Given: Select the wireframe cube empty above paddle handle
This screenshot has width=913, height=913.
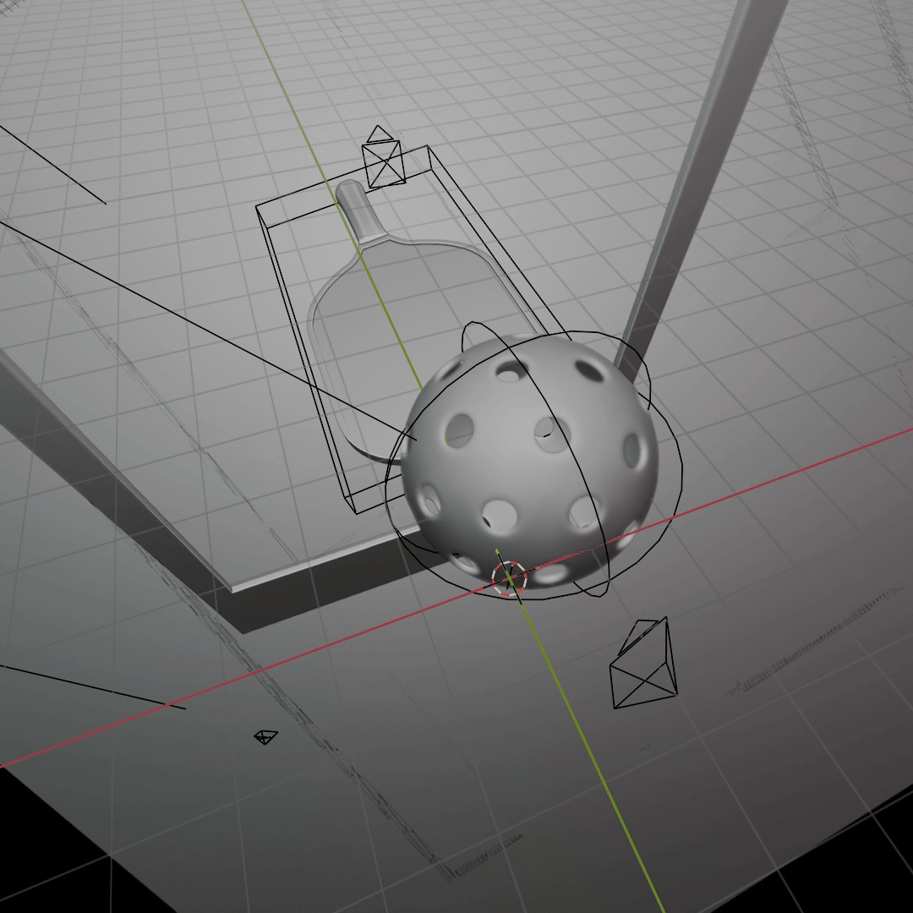Looking at the screenshot, I should tap(383, 158).
